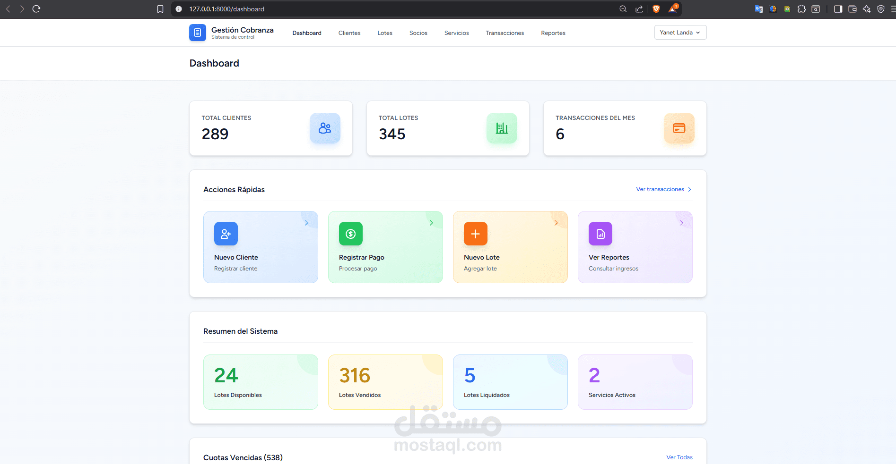The image size is (896, 464).
Task: Open Brave Shields lion icon
Action: click(x=656, y=9)
